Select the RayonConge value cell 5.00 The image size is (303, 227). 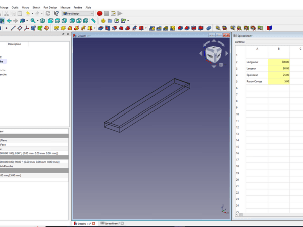click(279, 81)
